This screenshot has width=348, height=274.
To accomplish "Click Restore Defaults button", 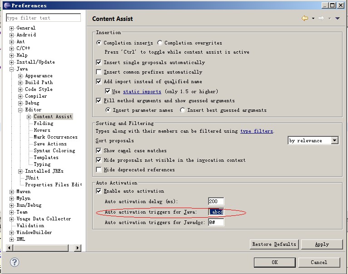I will pos(274,244).
